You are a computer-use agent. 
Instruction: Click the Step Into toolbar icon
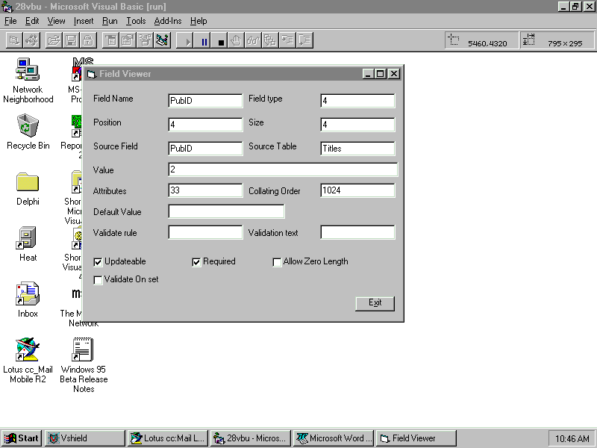point(287,41)
